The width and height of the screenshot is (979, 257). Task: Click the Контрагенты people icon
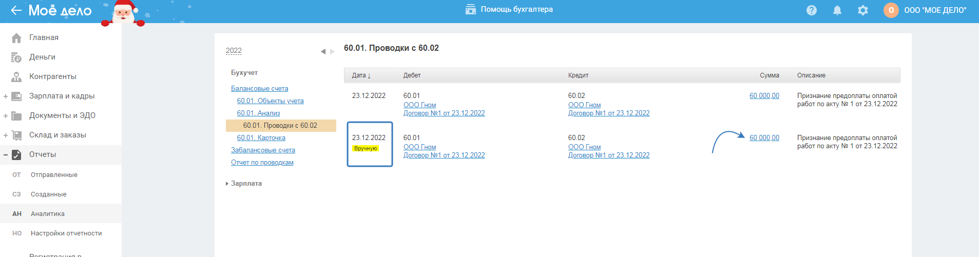[16, 77]
